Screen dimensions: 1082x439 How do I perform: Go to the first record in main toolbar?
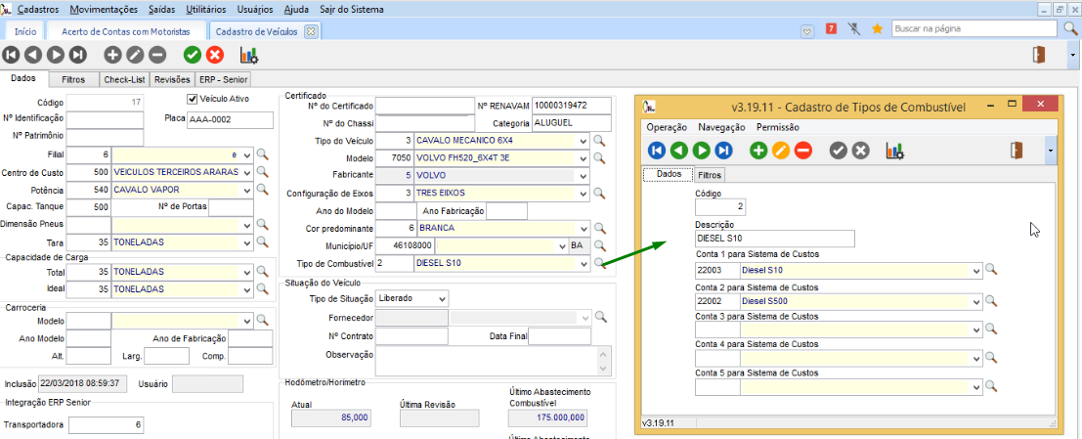click(x=11, y=56)
